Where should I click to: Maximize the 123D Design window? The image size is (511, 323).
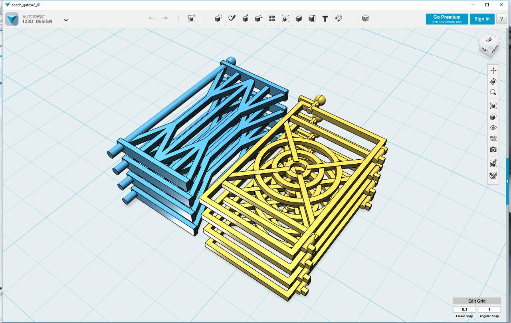pos(487,5)
